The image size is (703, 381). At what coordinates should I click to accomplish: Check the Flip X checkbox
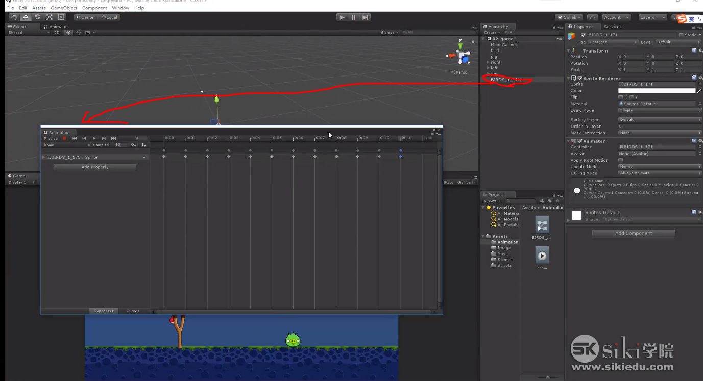(620, 97)
